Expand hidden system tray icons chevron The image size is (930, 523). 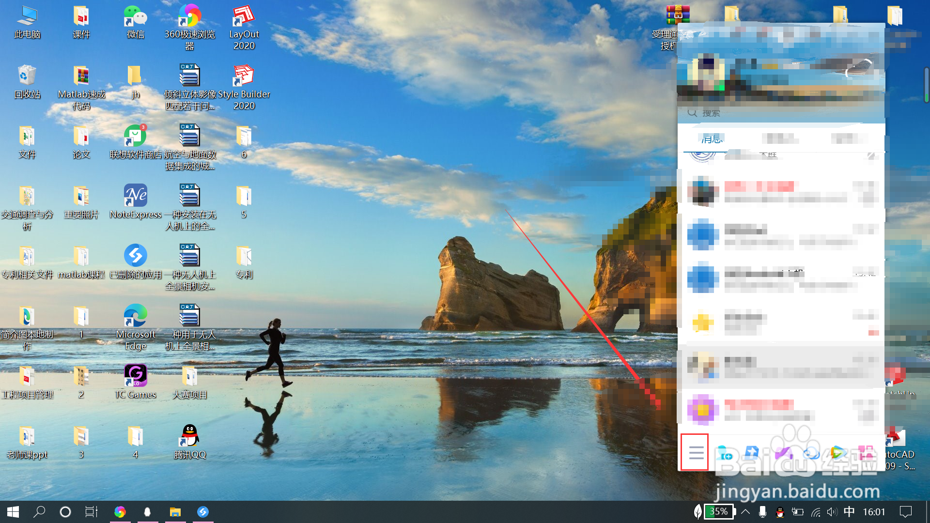(745, 512)
